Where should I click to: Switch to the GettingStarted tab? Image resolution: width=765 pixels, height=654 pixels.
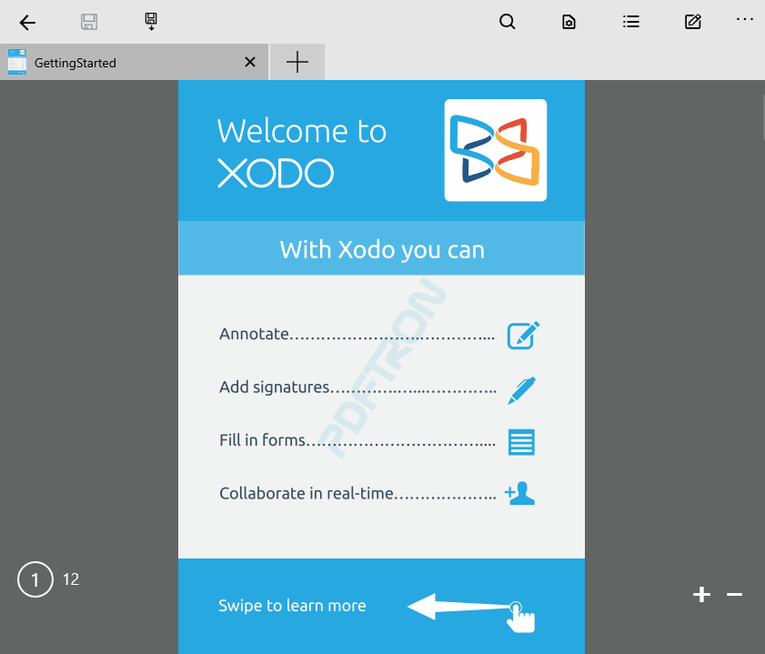tap(134, 62)
